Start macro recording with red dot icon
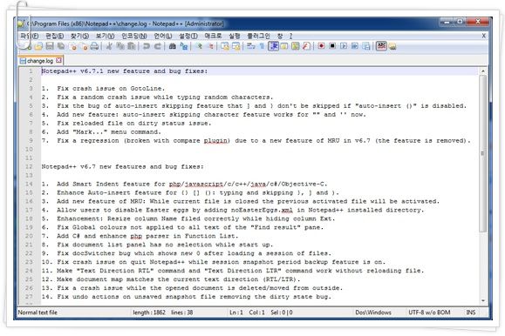The height and width of the screenshot is (336, 505). tap(321, 46)
